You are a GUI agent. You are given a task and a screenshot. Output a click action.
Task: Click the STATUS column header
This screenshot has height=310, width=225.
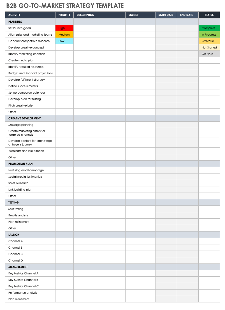[x=209, y=15]
